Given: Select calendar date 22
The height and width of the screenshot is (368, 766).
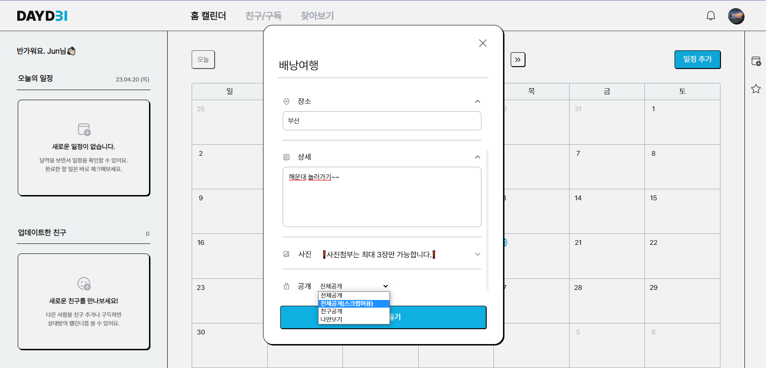Looking at the screenshot, I should (653, 242).
